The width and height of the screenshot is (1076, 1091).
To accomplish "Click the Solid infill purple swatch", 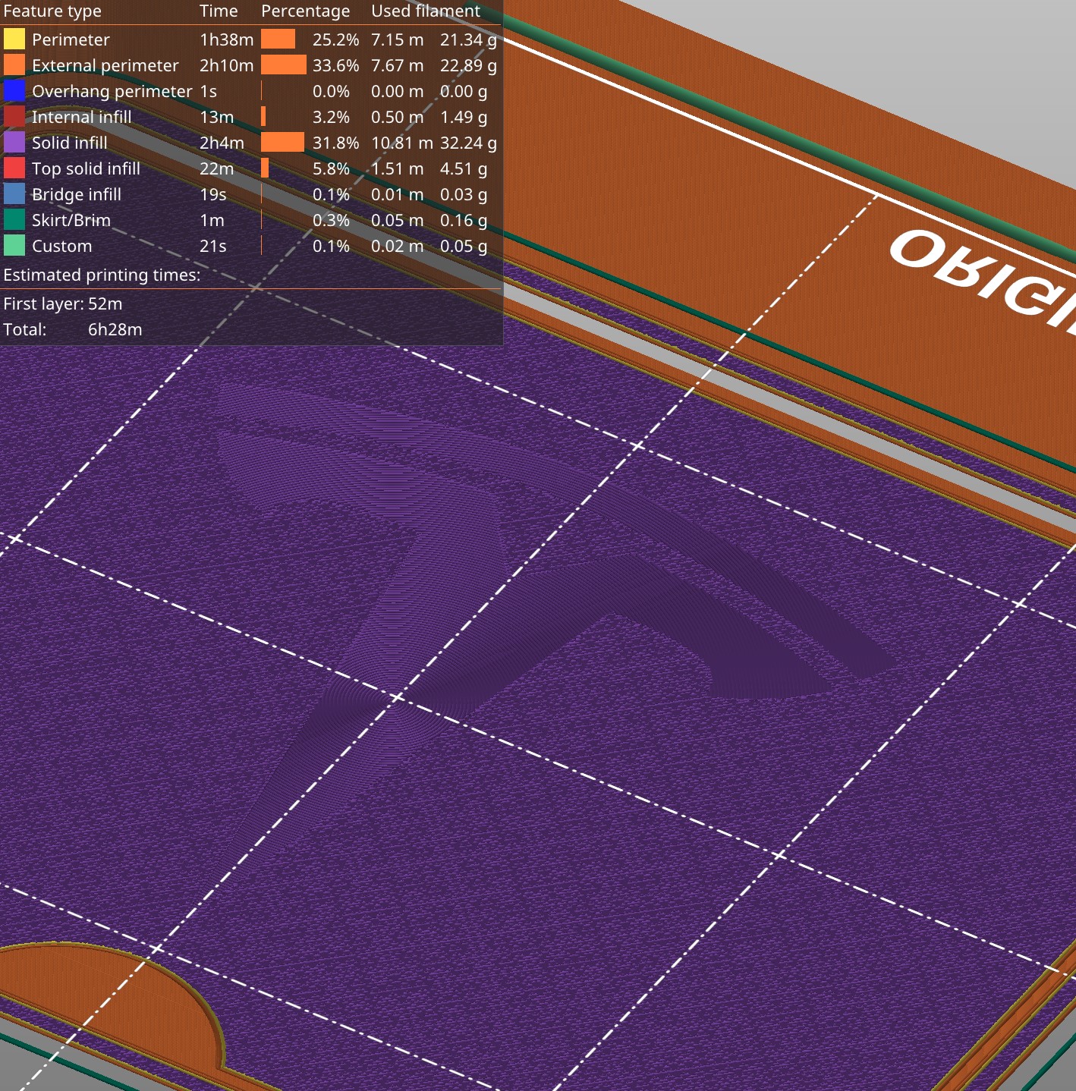I will pyautogui.click(x=14, y=143).
